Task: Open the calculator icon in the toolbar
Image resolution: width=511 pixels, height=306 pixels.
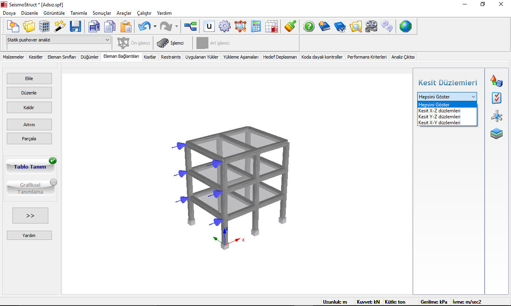Action: coord(256,27)
